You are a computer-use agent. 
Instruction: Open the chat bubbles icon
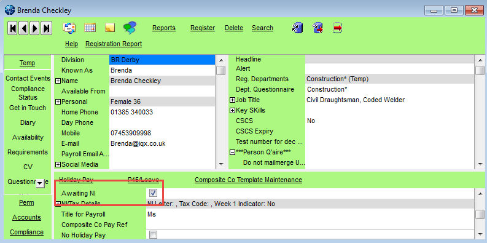pos(130,28)
